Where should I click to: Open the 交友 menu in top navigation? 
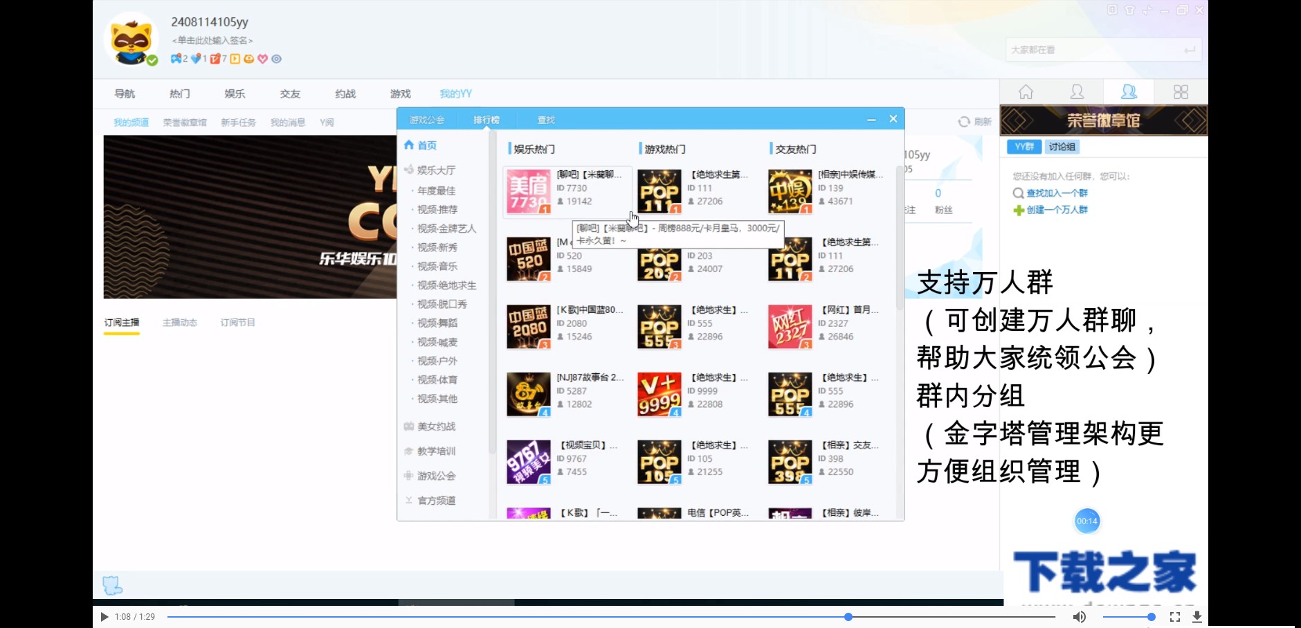(290, 93)
